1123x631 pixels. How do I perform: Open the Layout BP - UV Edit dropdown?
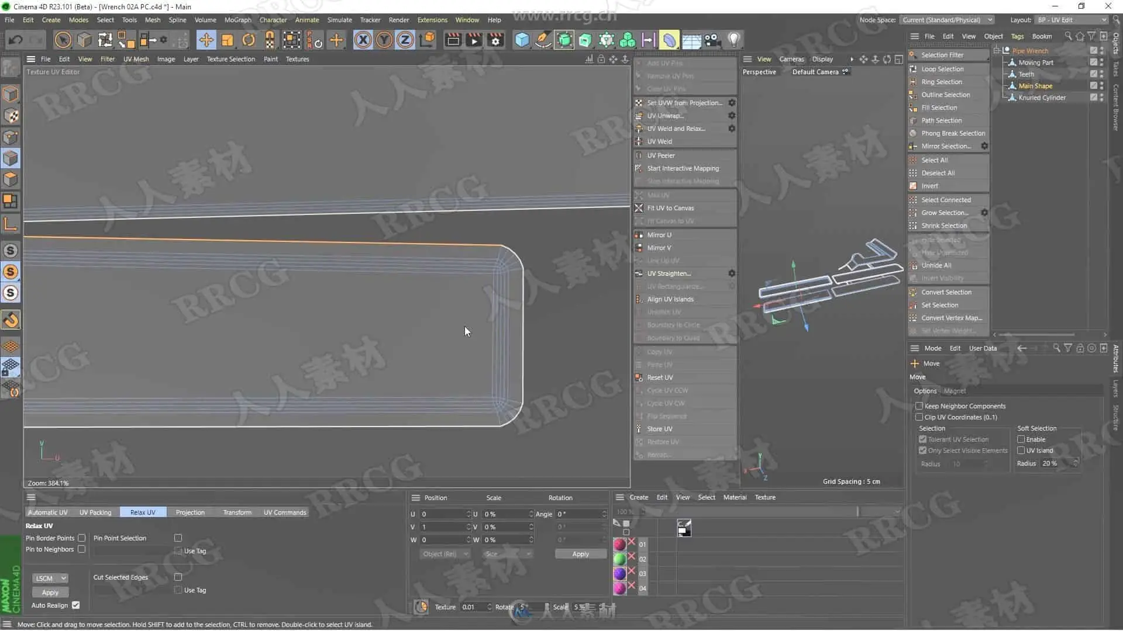pos(1072,20)
